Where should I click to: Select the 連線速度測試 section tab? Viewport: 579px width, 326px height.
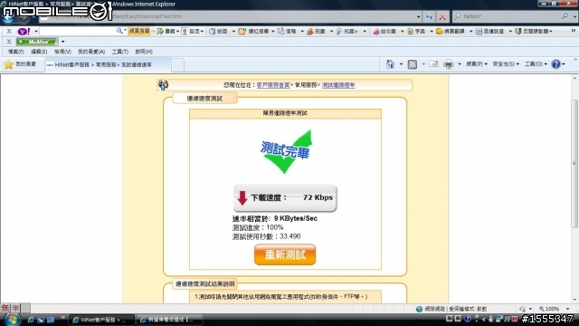[x=204, y=99]
